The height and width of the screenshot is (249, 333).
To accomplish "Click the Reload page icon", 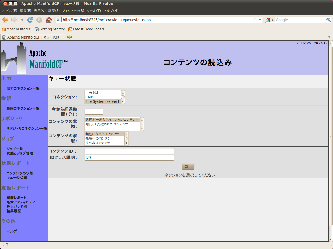I will [x=30, y=20].
